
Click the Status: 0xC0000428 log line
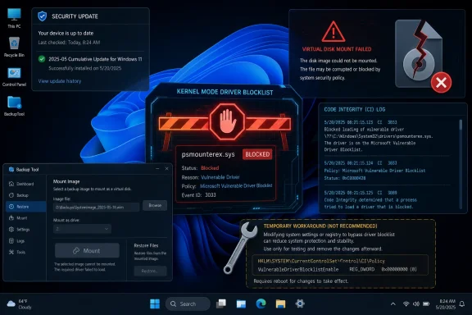pos(345,178)
